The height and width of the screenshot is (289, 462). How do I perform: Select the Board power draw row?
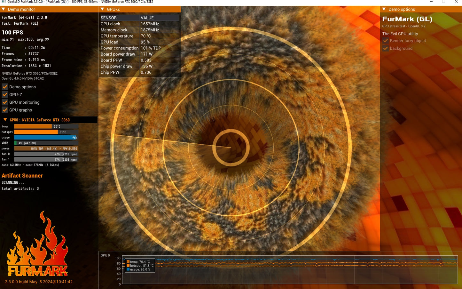[140, 54]
